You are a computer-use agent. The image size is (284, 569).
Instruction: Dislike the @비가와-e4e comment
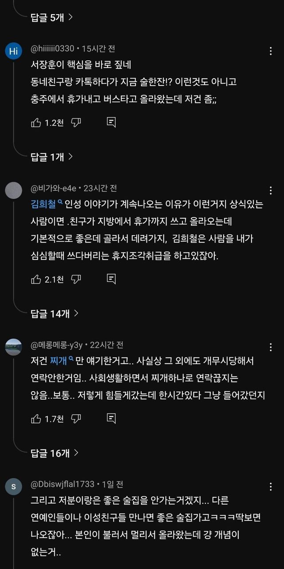[76, 279]
